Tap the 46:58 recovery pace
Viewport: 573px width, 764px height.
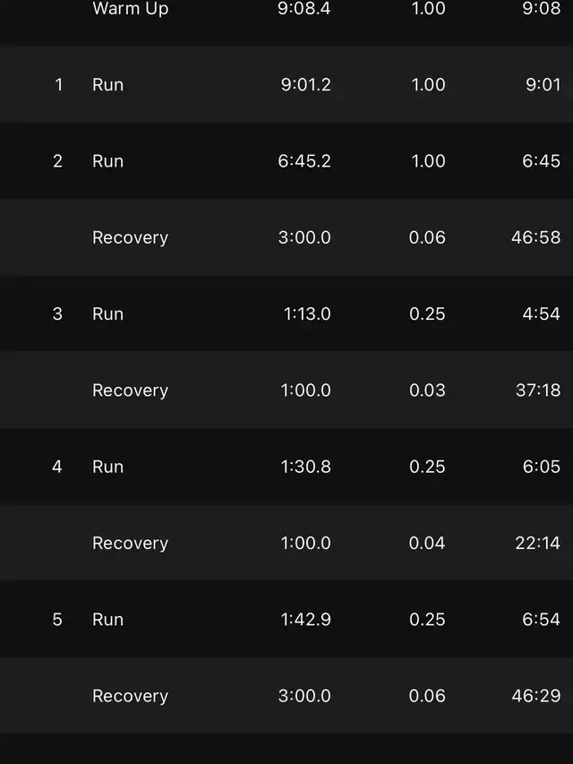point(535,237)
